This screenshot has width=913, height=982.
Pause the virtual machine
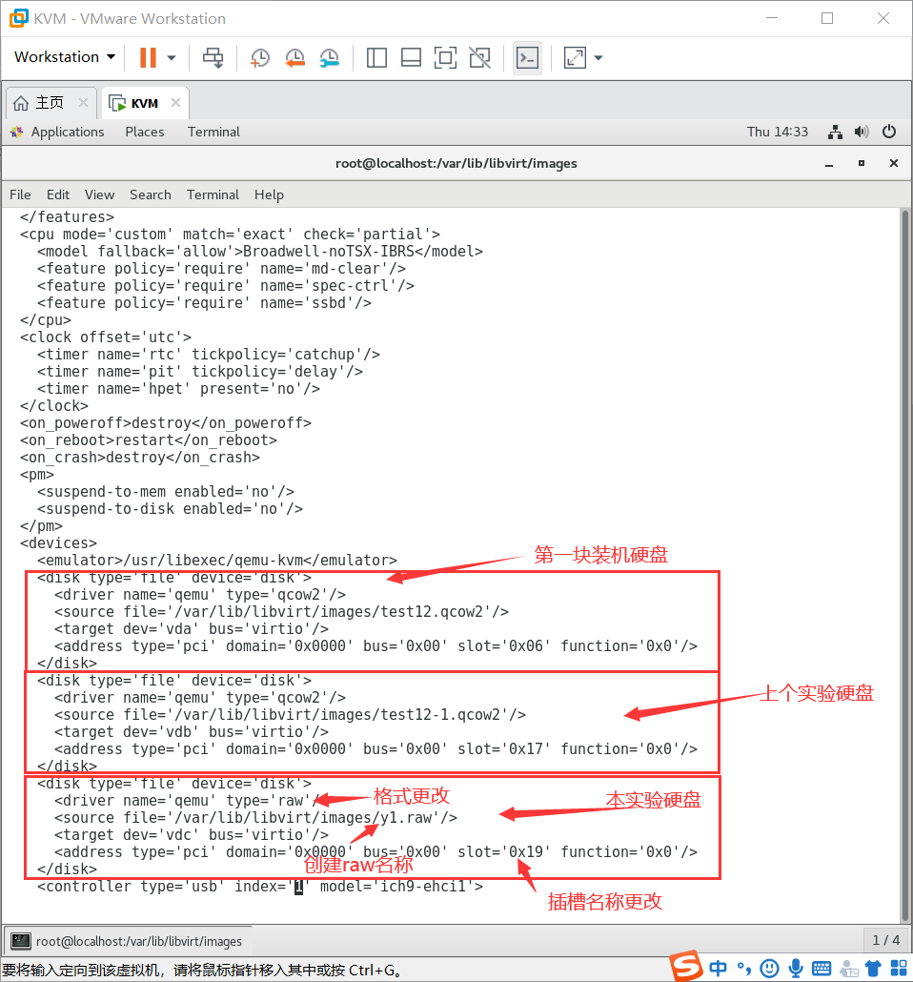[x=148, y=57]
